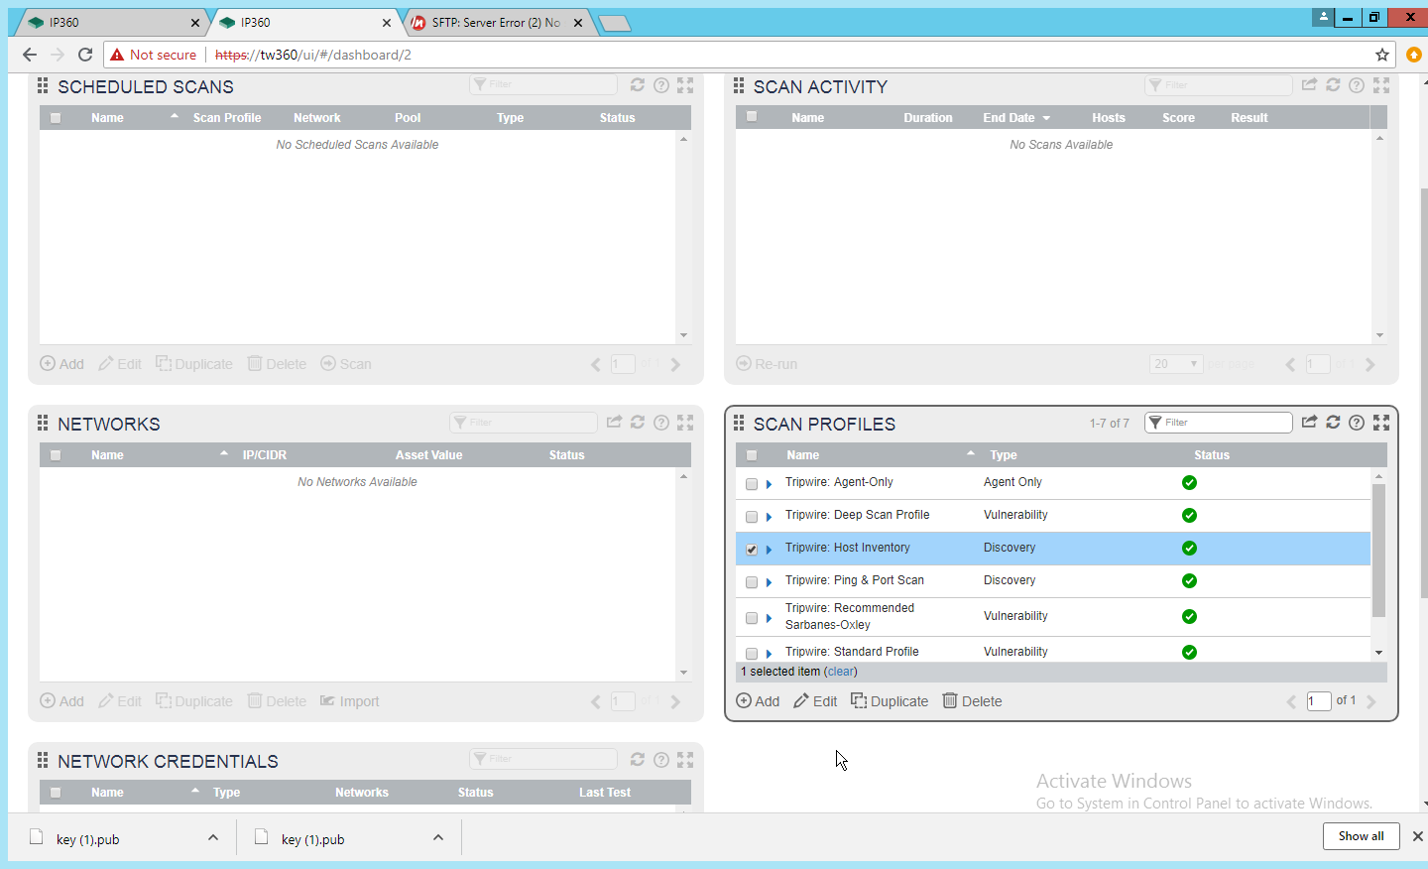Open the Scan Activity page-size dropdown
The image size is (1428, 869).
coord(1176,364)
